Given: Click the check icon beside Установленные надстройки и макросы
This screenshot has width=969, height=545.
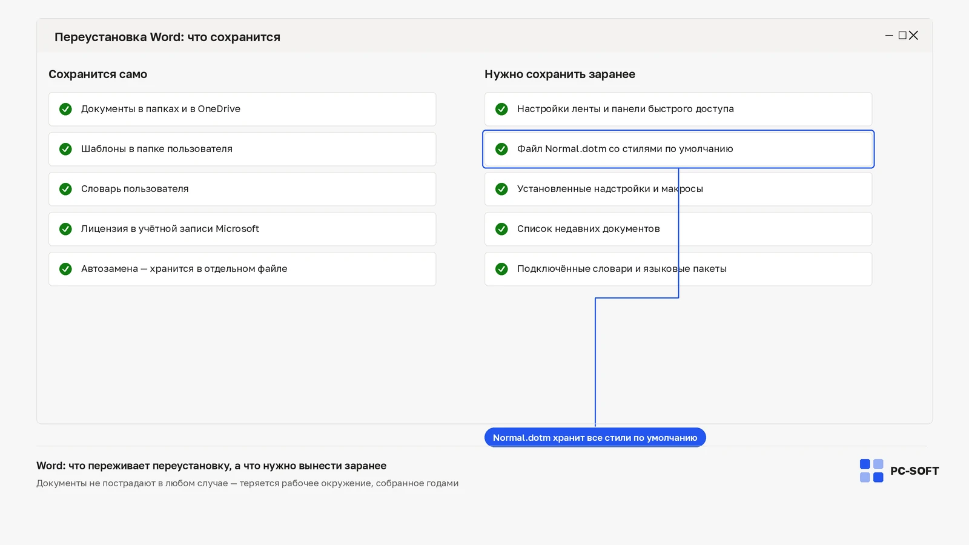Looking at the screenshot, I should [x=501, y=189].
